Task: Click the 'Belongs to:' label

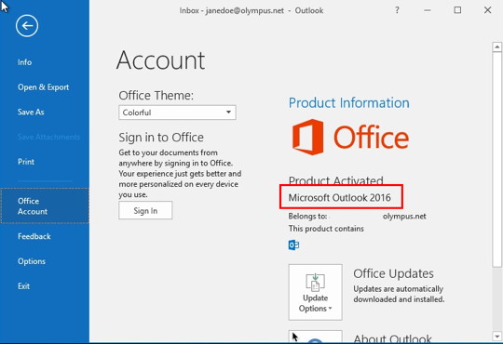Action: point(307,217)
